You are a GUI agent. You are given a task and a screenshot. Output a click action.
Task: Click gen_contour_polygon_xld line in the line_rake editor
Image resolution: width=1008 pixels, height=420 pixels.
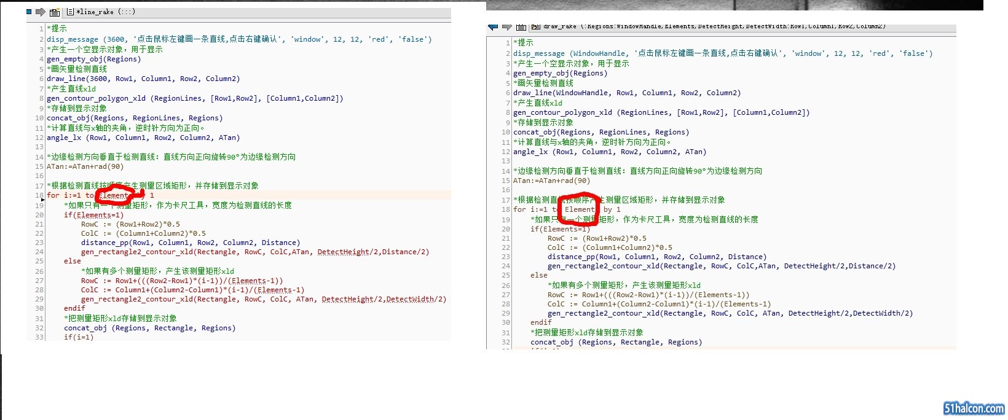195,98
